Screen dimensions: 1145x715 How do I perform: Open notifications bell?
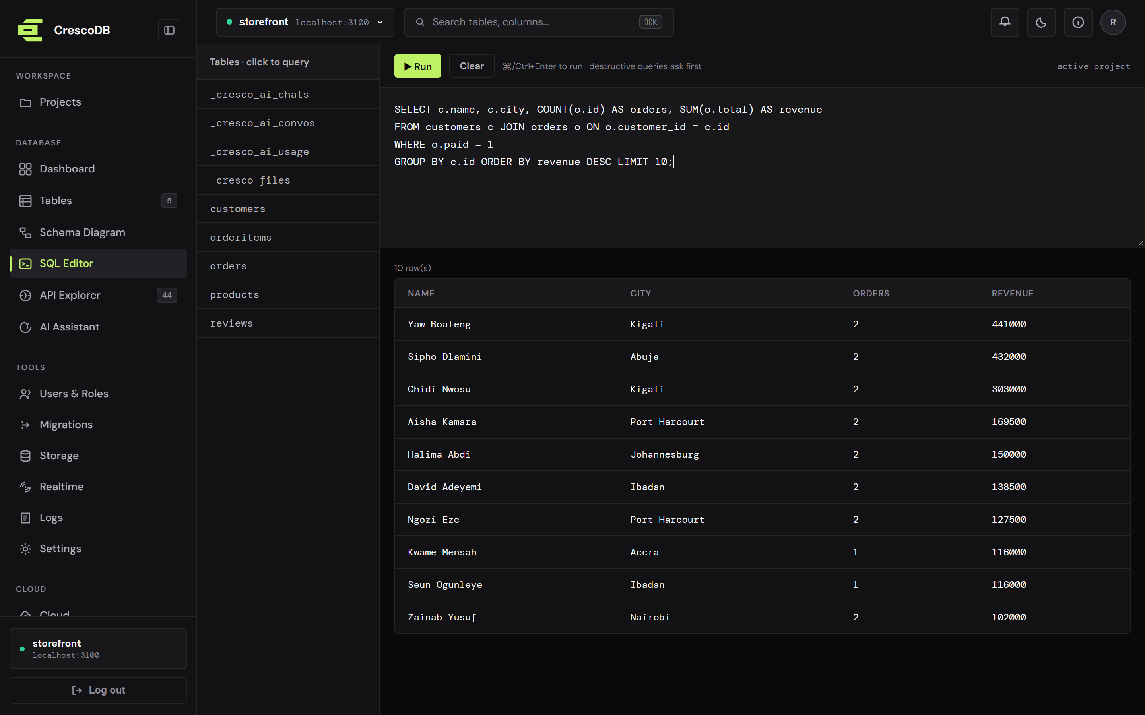click(x=1005, y=22)
